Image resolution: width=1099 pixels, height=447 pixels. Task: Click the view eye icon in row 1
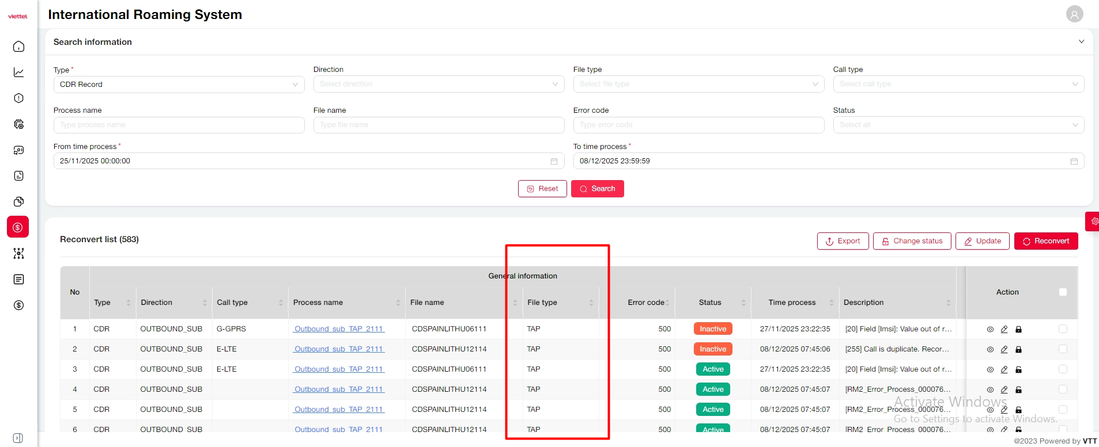click(x=990, y=330)
